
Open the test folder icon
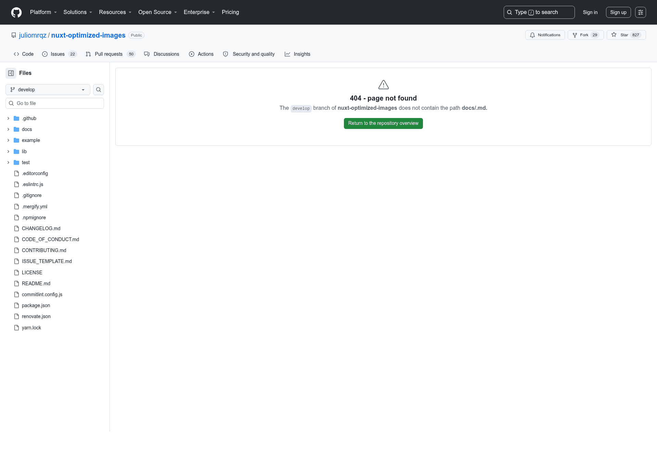16,162
